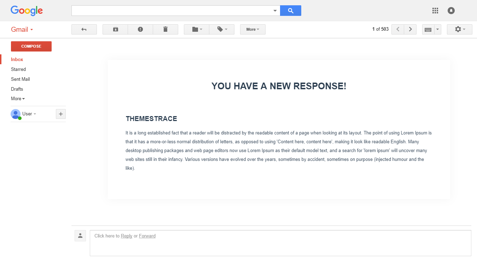The height and width of the screenshot is (259, 477).
Task: Add a chat contact with plus icon
Action: (x=61, y=114)
